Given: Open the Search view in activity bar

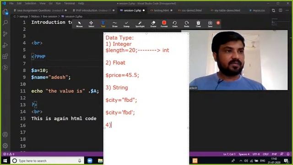Looking at the screenshot, I should coord(5,23).
